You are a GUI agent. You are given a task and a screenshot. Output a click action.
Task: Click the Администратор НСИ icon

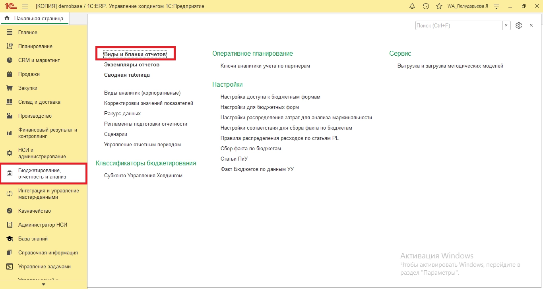(x=10, y=225)
